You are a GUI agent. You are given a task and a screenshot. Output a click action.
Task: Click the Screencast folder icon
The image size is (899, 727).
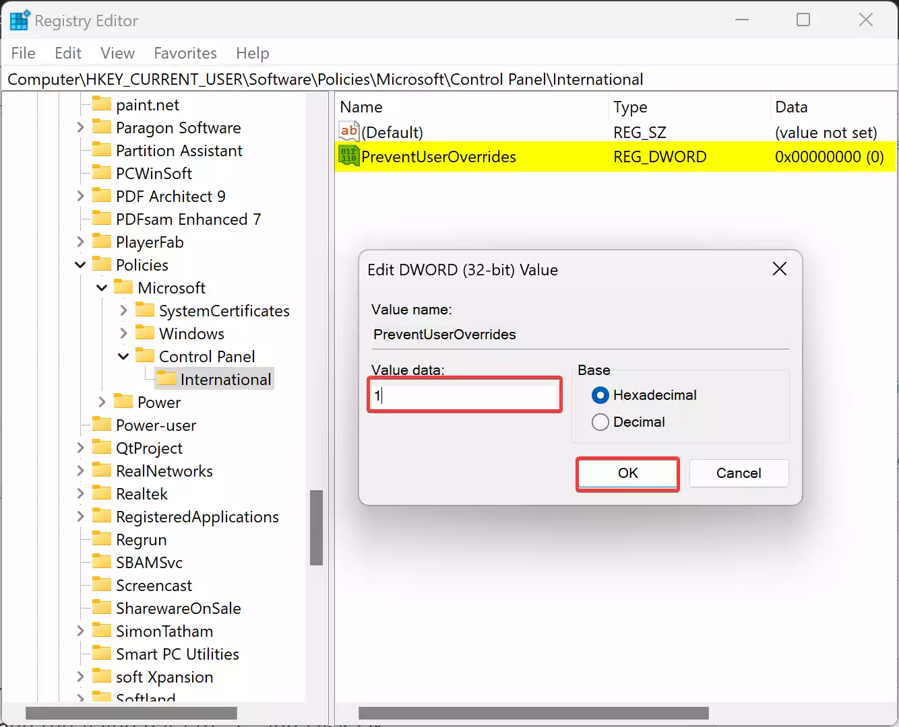[x=102, y=585]
